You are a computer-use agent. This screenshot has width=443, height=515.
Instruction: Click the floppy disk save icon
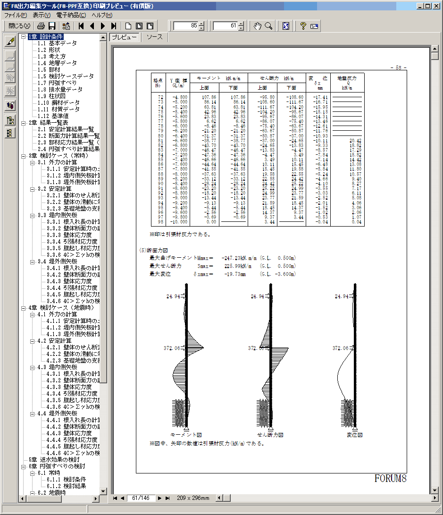click(52, 26)
